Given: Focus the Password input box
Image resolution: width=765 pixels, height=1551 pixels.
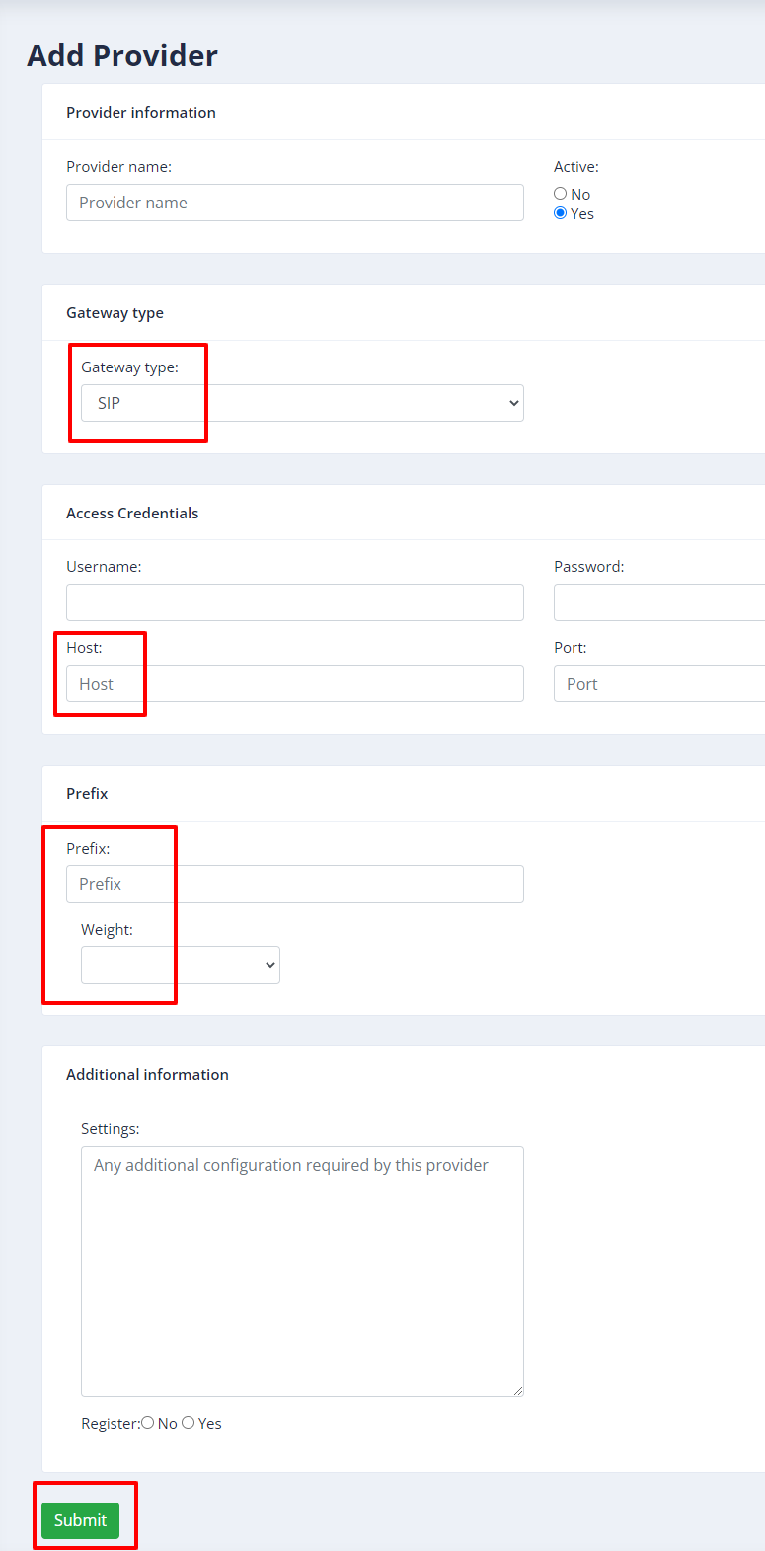Looking at the screenshot, I should [659, 603].
